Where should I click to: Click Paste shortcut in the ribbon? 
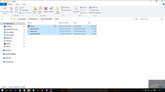[25, 13]
